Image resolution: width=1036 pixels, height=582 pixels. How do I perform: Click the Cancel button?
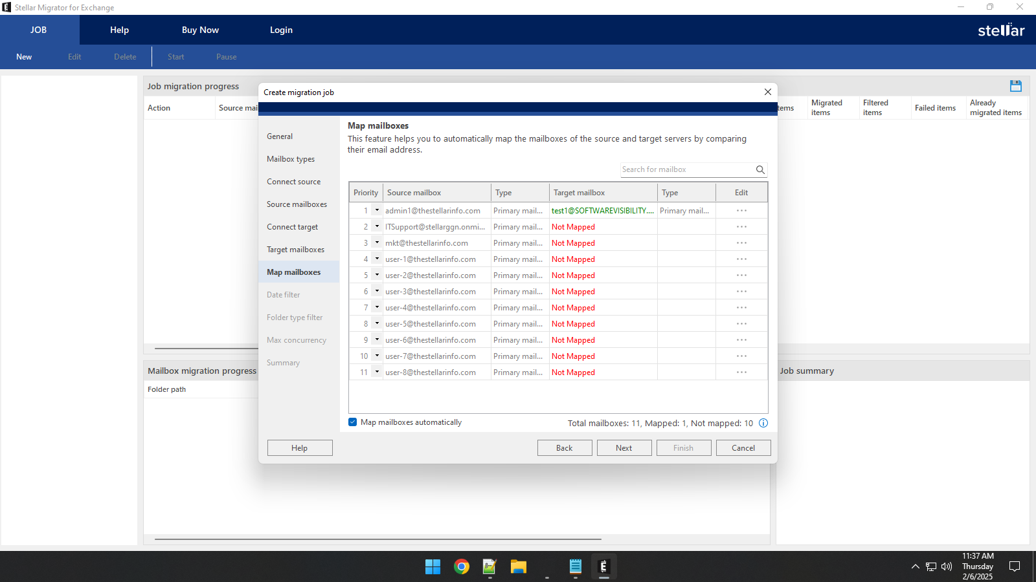743,448
